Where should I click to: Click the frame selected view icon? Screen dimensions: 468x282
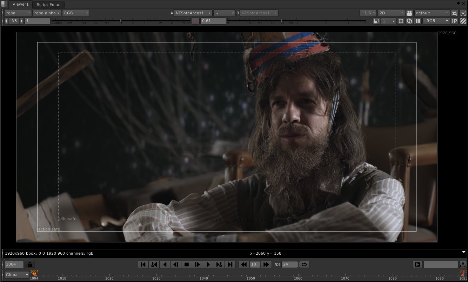click(455, 13)
